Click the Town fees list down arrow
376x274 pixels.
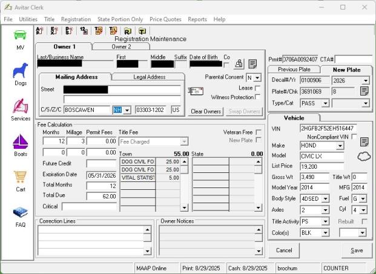(x=184, y=207)
